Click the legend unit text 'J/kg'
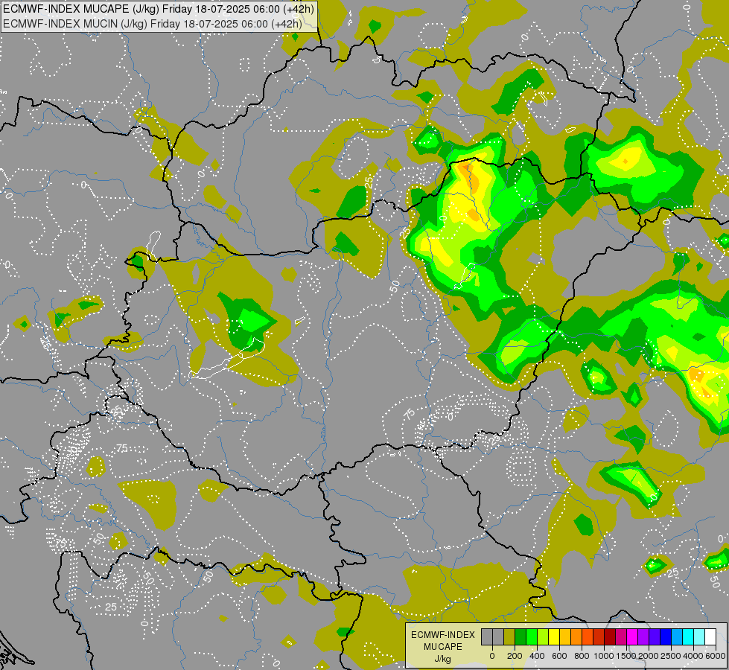The image size is (729, 670). [442, 659]
